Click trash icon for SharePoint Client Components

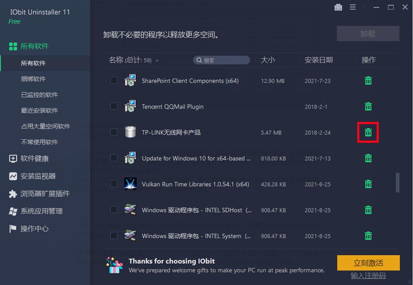[368, 81]
